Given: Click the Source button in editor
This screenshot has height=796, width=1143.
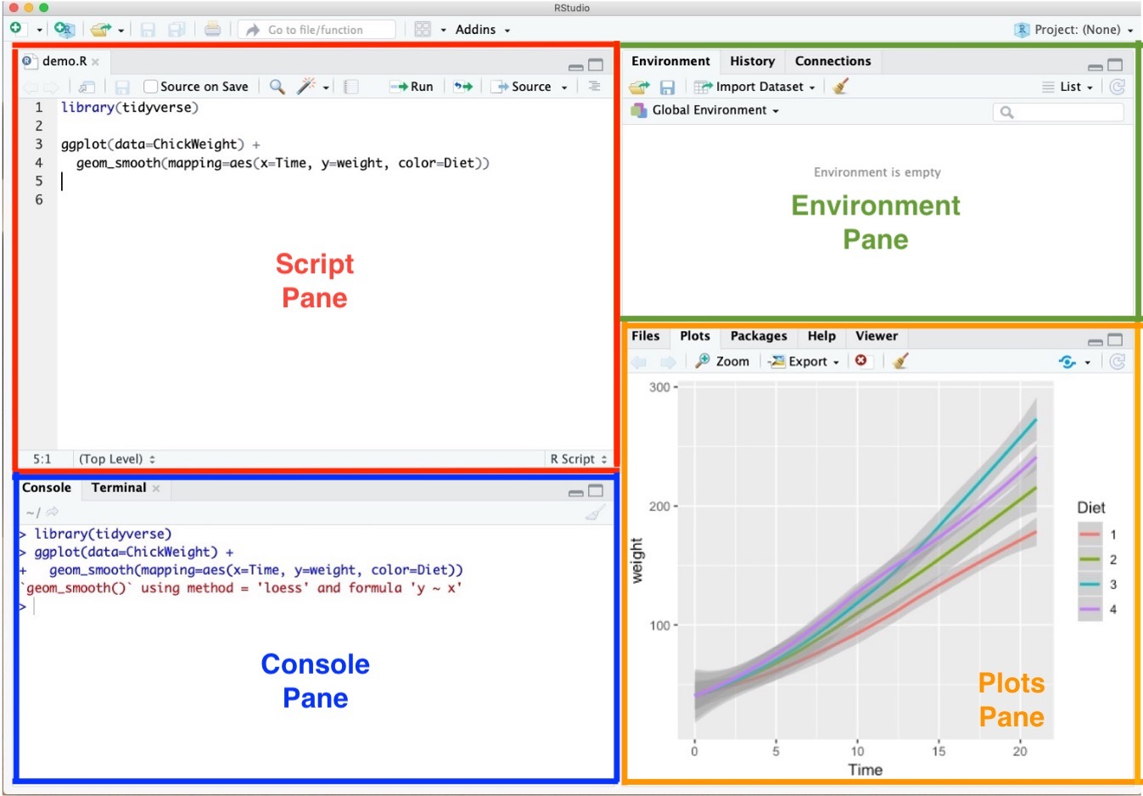Looking at the screenshot, I should (x=522, y=87).
